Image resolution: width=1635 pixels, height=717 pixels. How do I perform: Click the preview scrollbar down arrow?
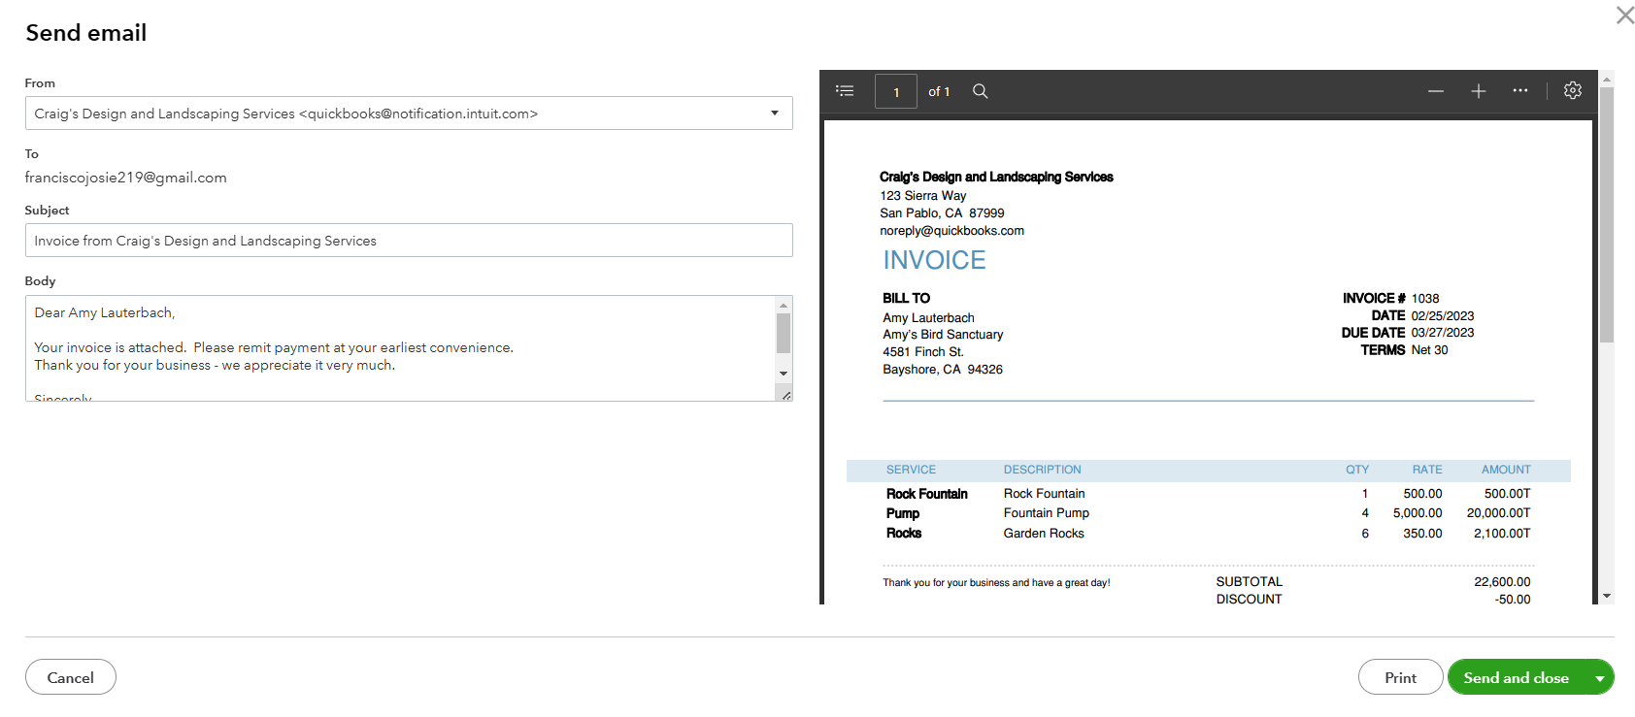coord(1607,596)
